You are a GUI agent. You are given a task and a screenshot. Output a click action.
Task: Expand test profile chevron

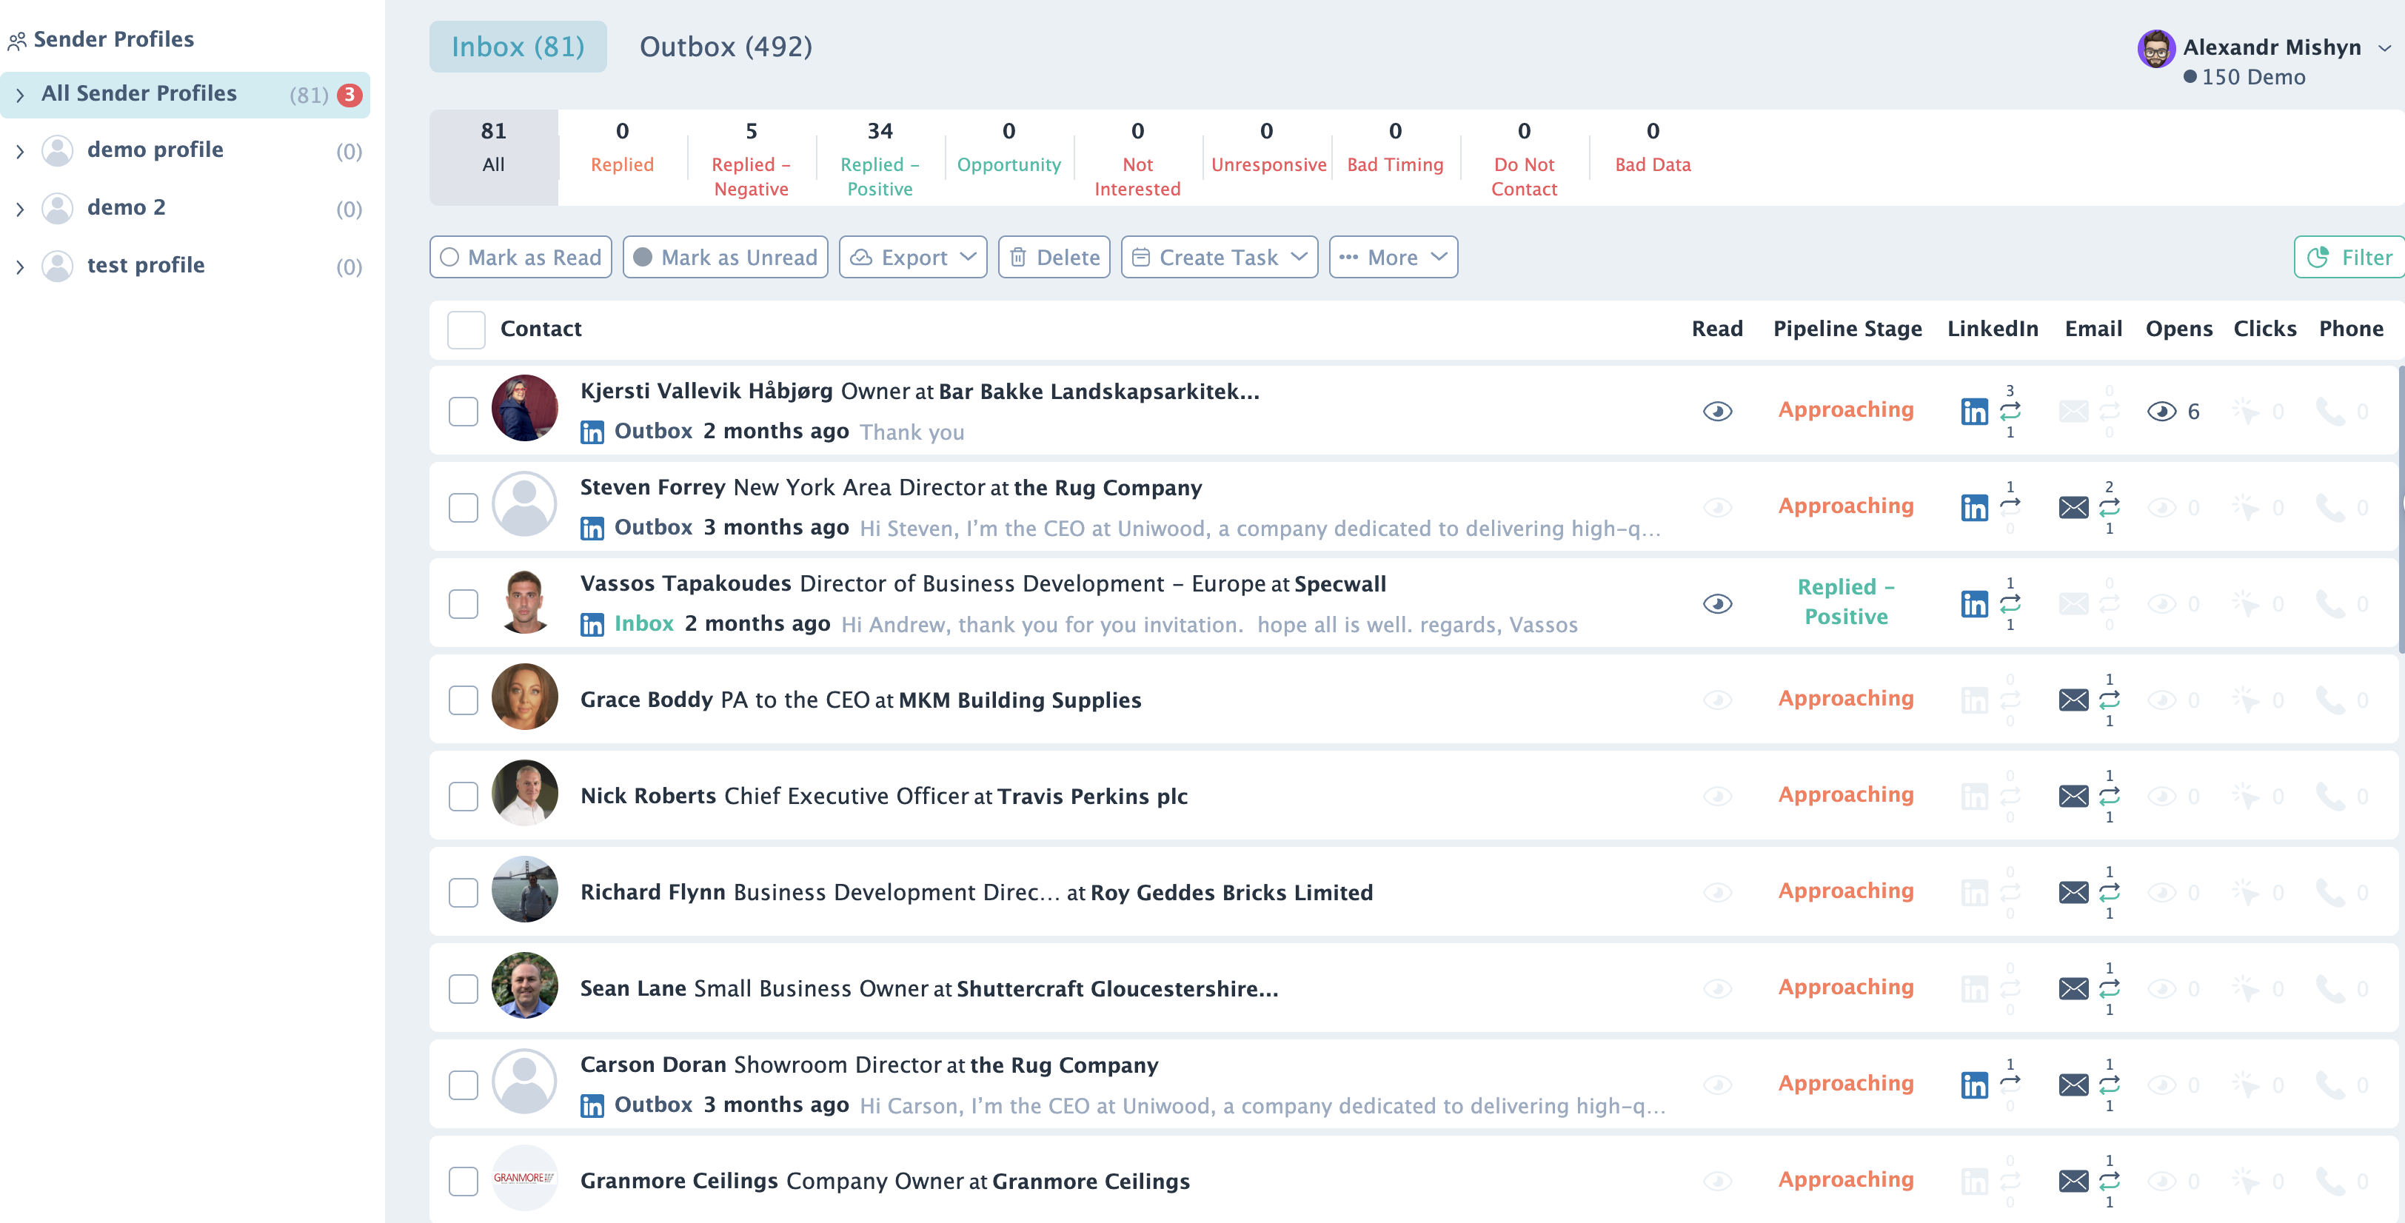pos(19,267)
